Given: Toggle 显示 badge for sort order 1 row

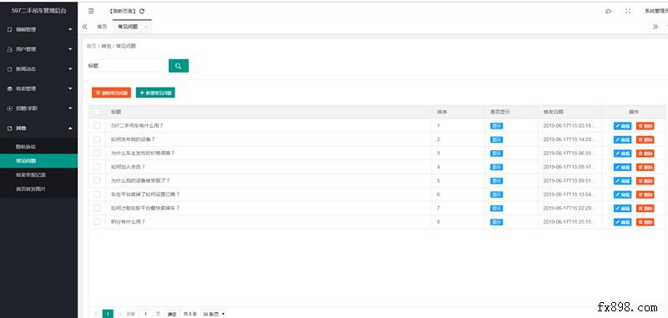Looking at the screenshot, I should point(496,126).
